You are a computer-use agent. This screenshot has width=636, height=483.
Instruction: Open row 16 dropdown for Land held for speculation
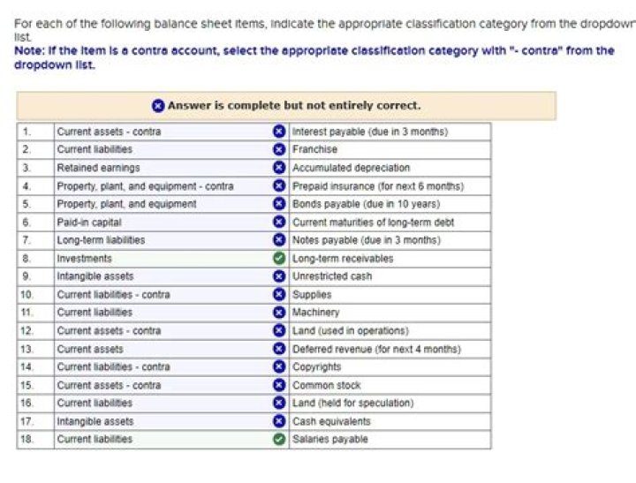click(x=163, y=403)
